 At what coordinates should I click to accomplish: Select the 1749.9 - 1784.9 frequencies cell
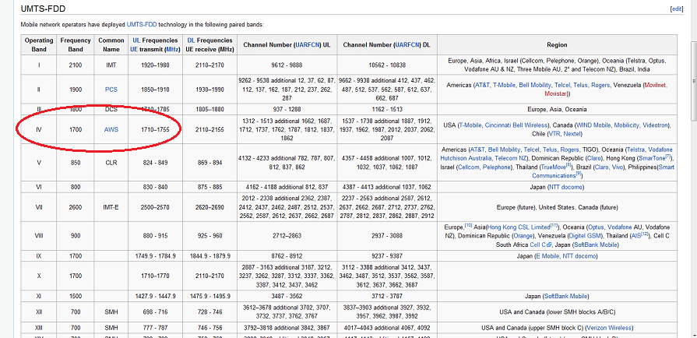click(x=155, y=256)
